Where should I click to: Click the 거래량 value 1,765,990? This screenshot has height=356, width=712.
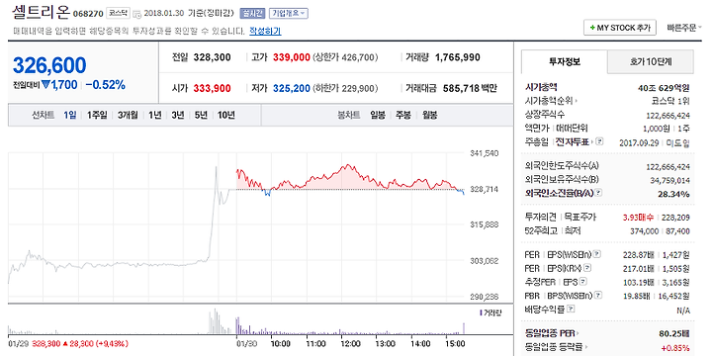point(457,57)
